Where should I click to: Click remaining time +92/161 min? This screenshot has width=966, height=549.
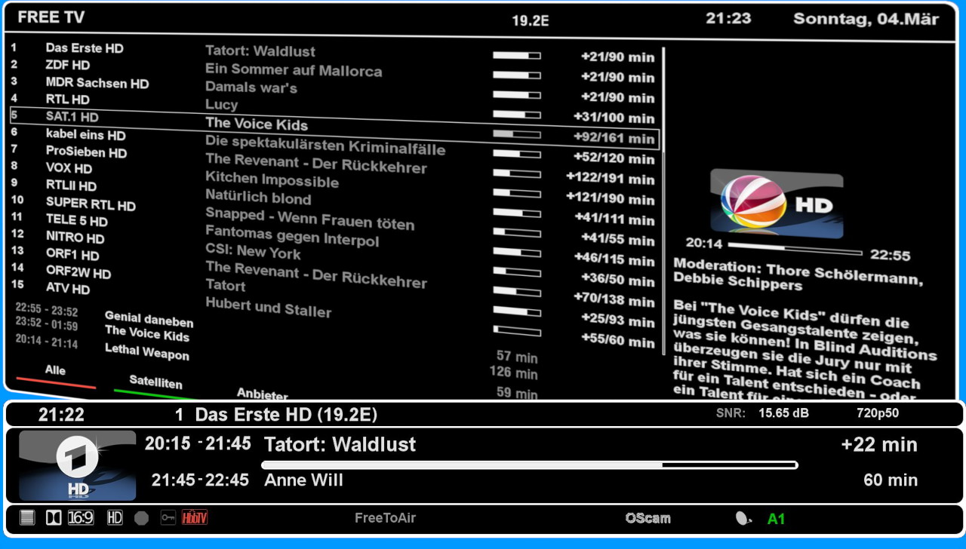click(614, 138)
